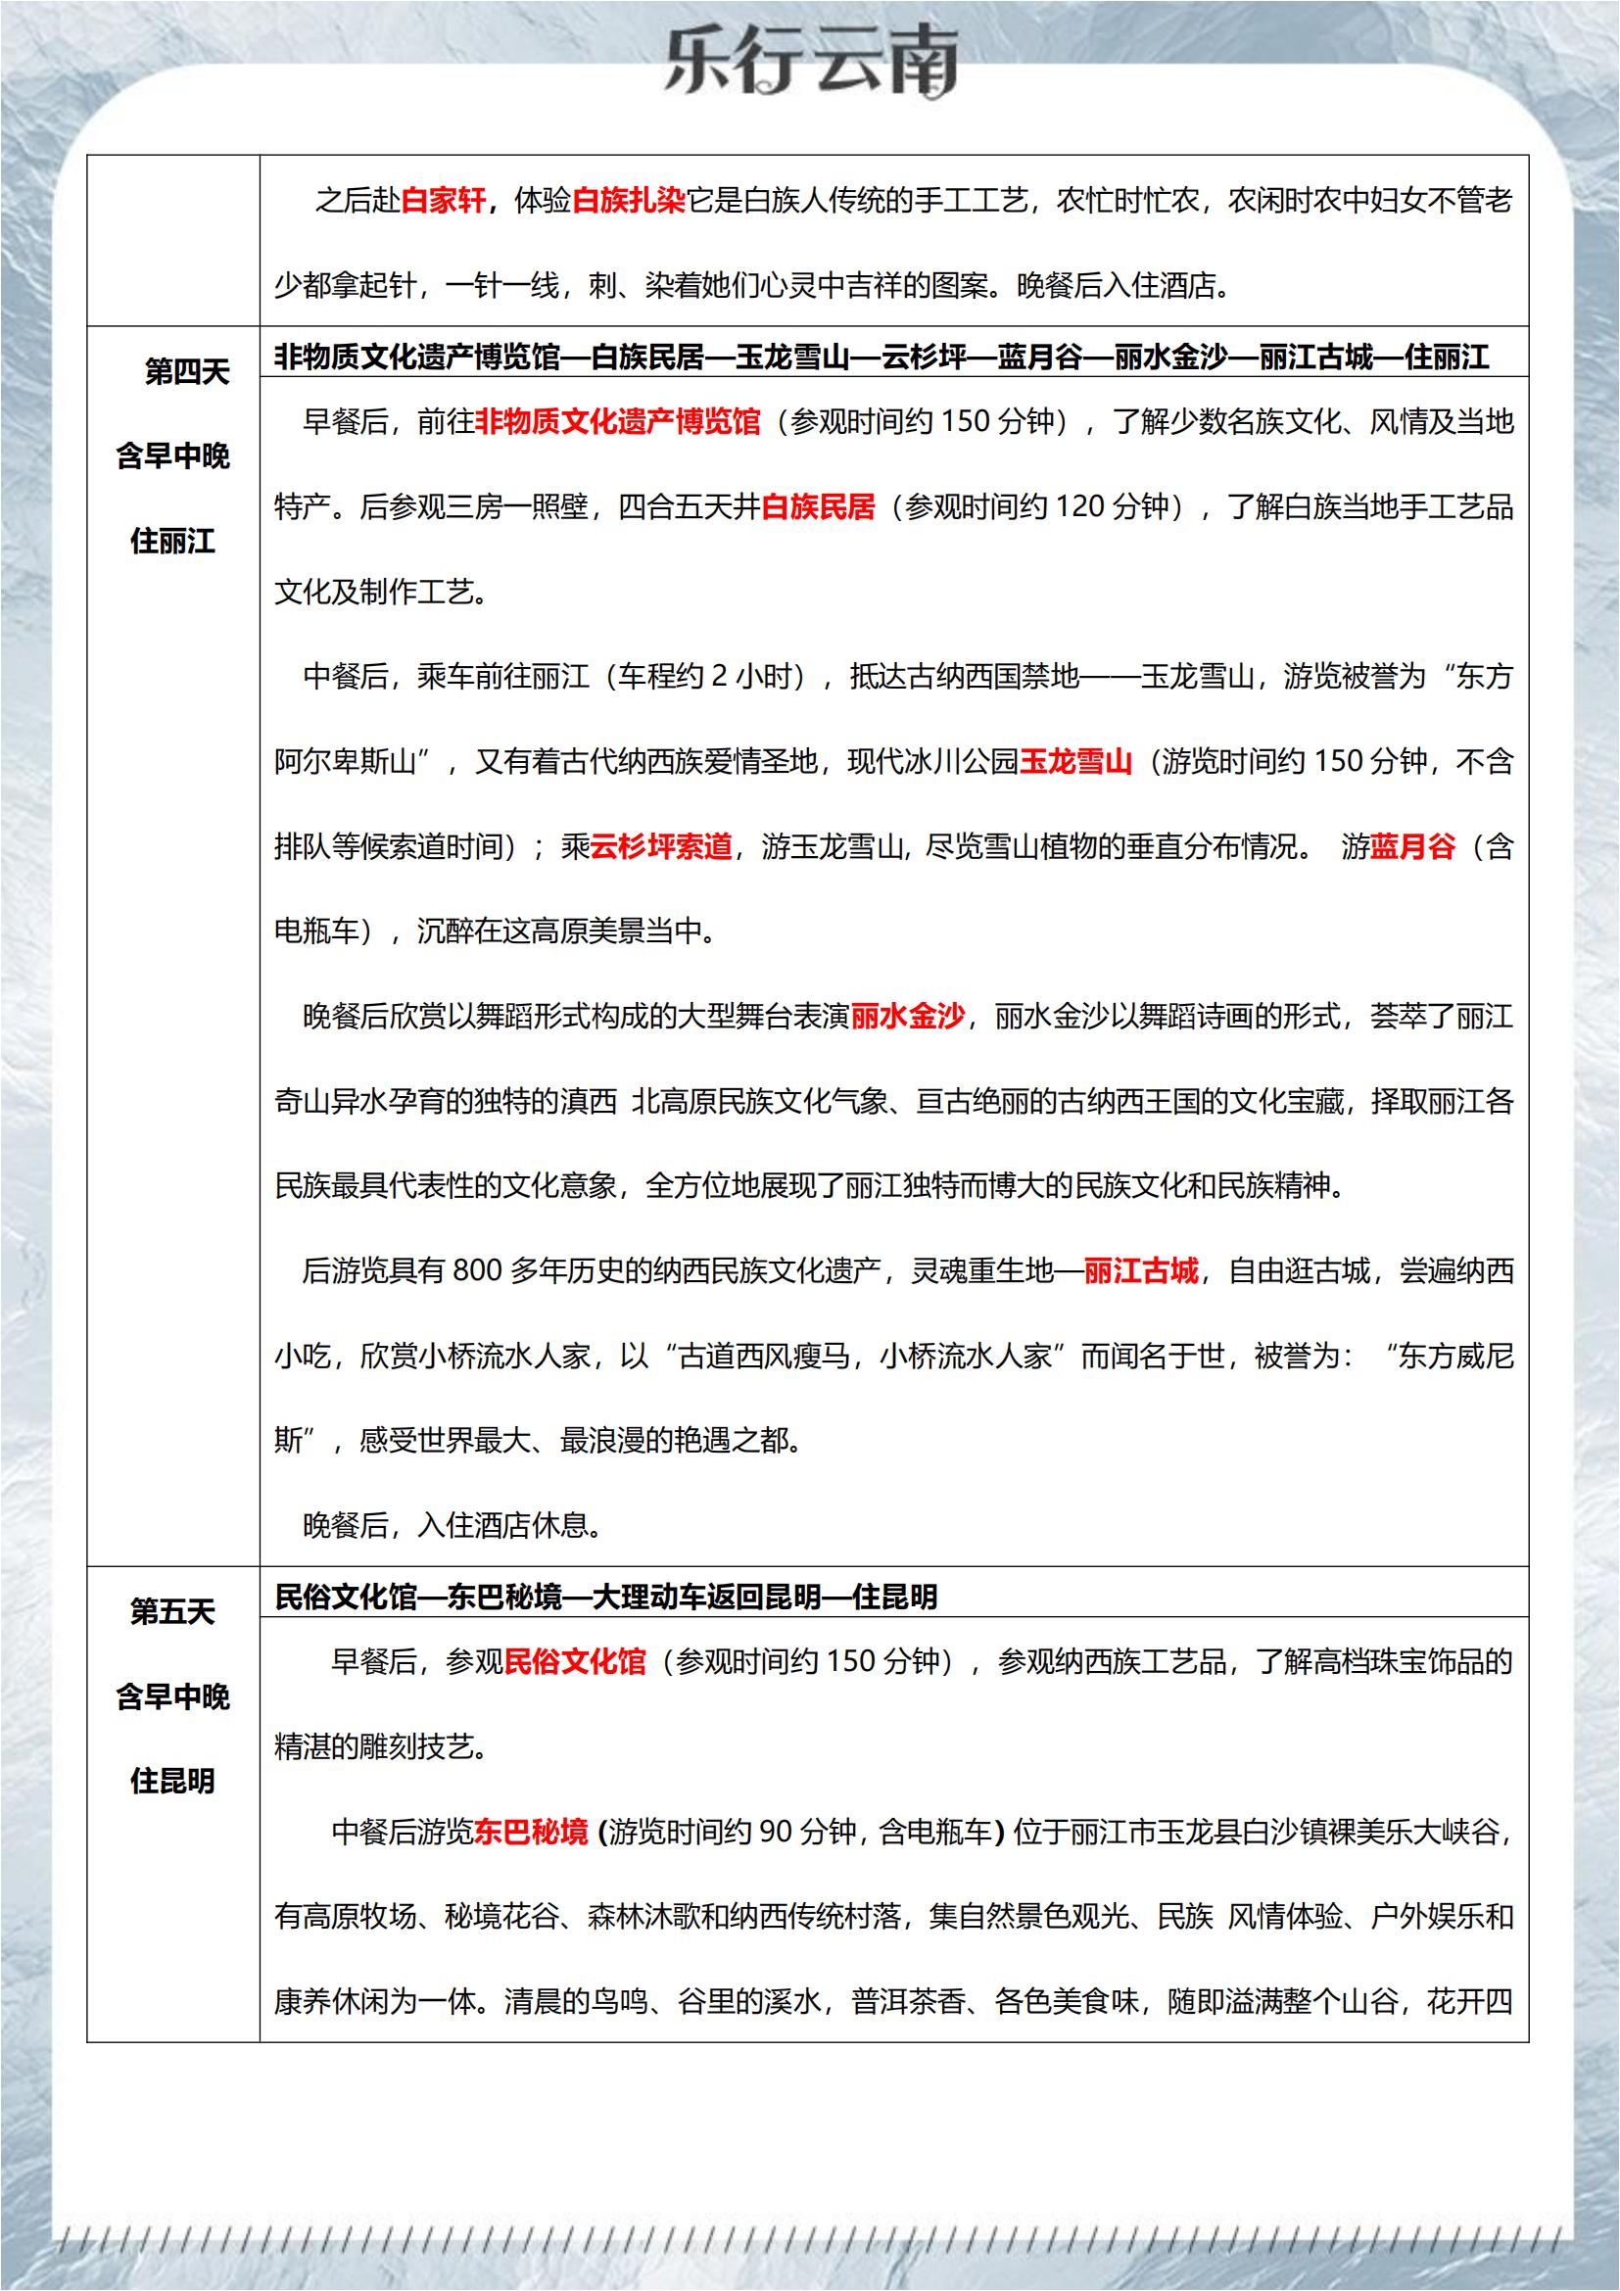
Task: Click the text 中餐后，乘车前往丽江
Action: tap(447, 677)
